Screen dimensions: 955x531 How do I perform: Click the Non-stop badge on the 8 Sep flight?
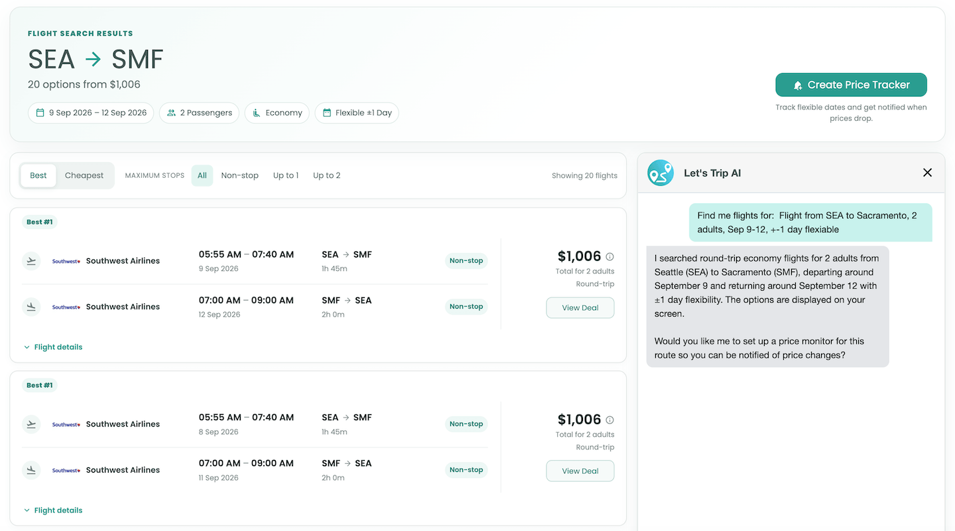[466, 424]
